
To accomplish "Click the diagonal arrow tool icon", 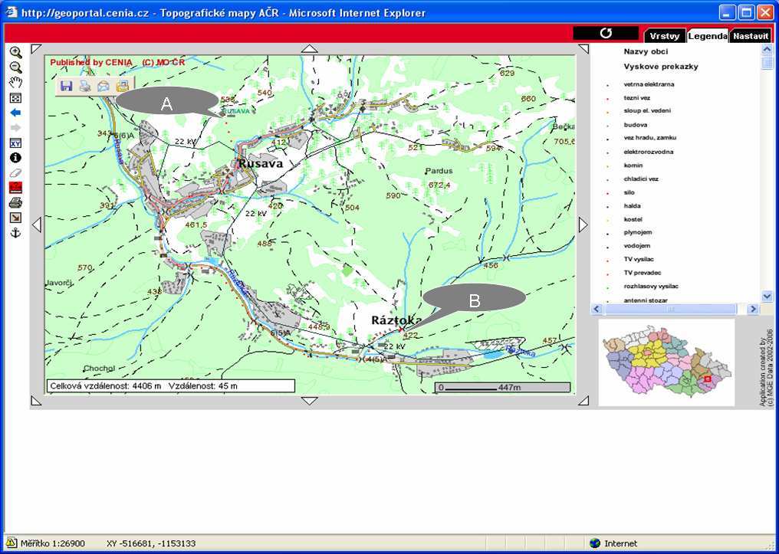I will (16, 218).
